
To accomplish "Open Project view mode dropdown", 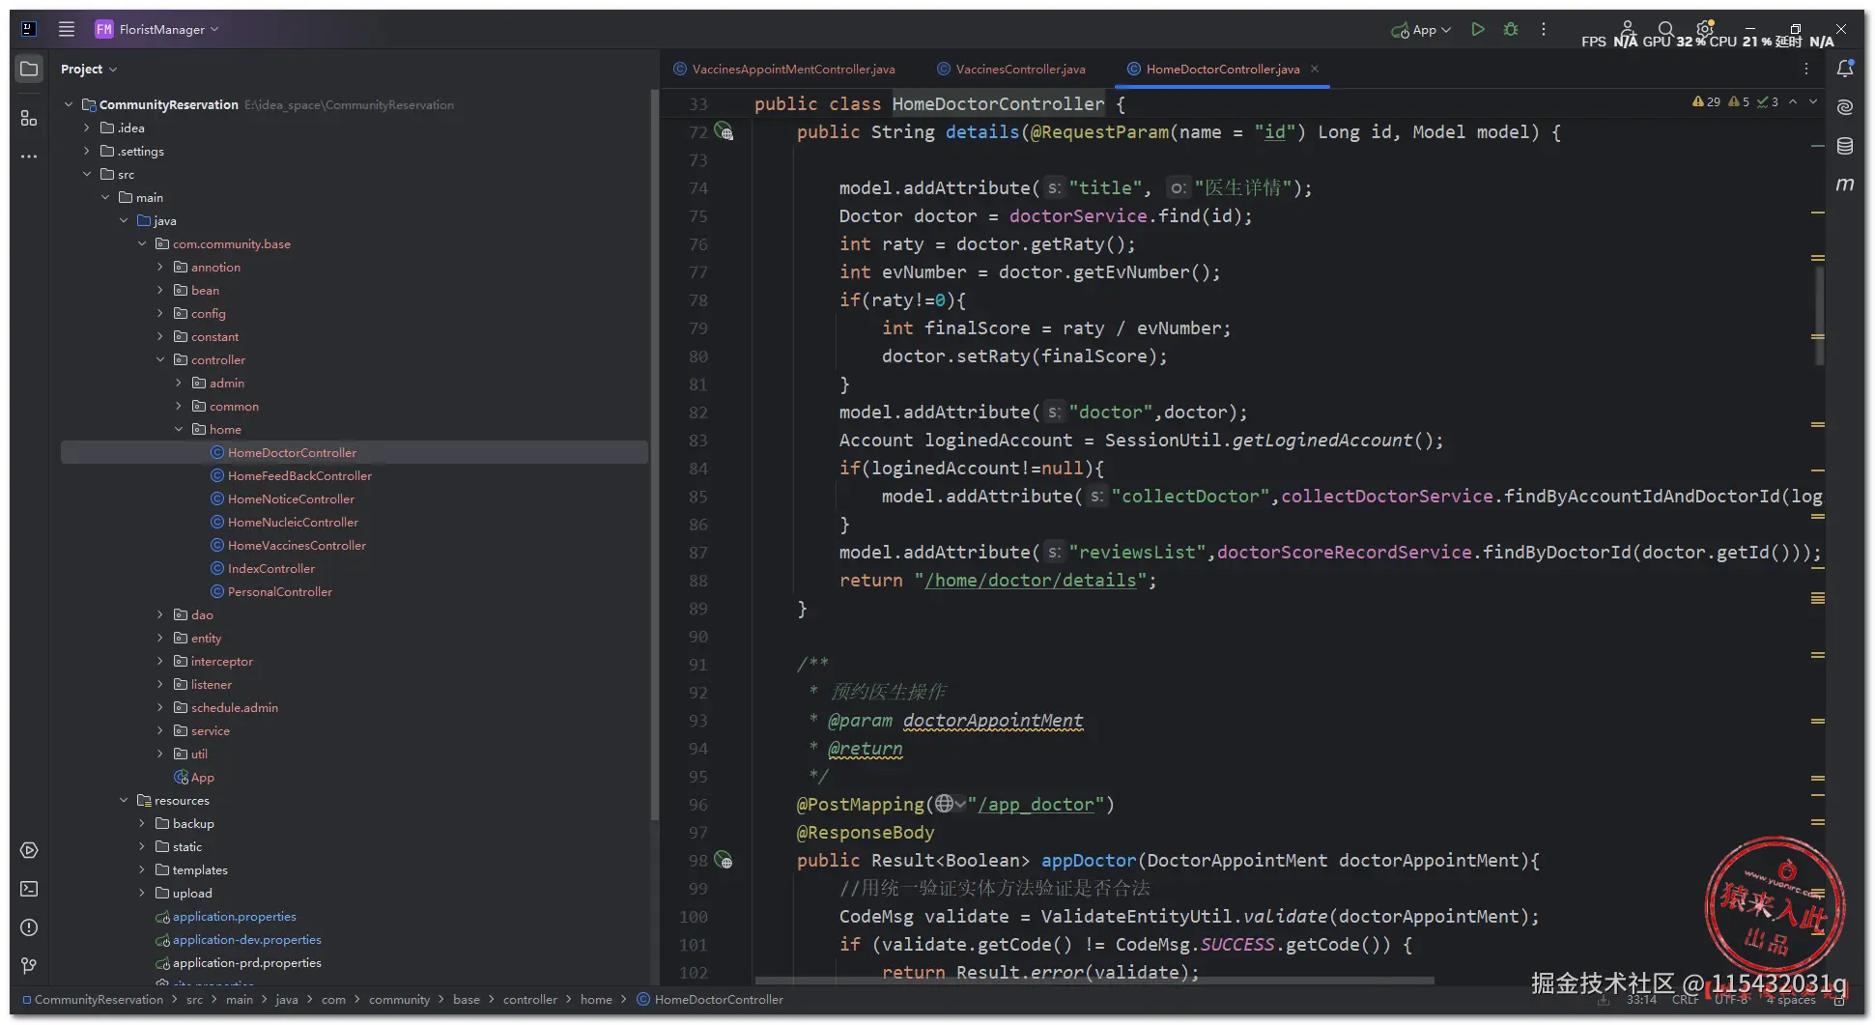I will point(88,69).
